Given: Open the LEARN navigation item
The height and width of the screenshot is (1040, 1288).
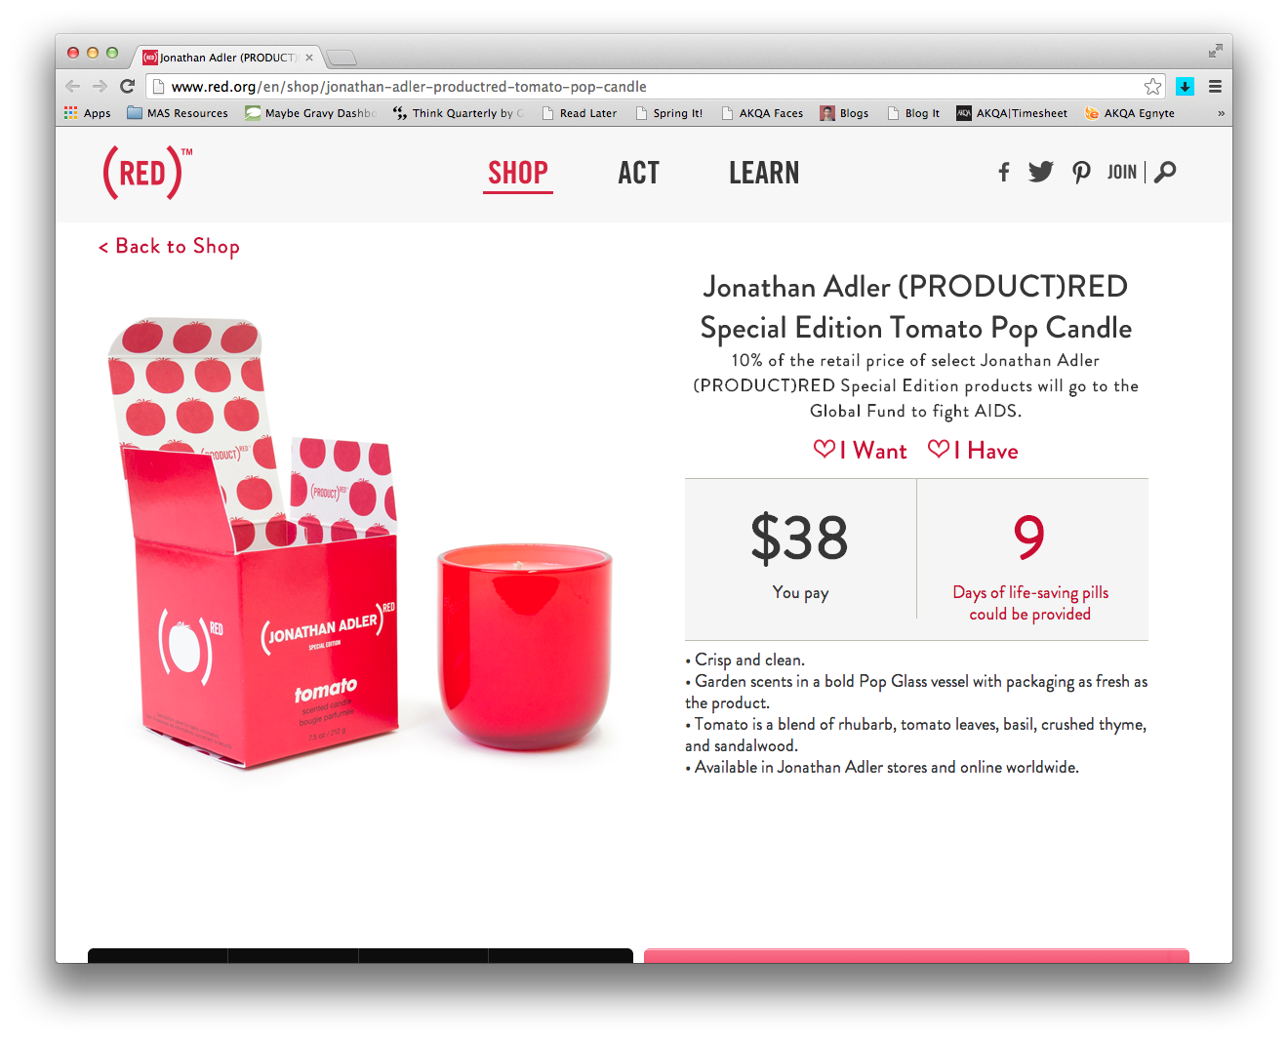Looking at the screenshot, I should coord(764,174).
